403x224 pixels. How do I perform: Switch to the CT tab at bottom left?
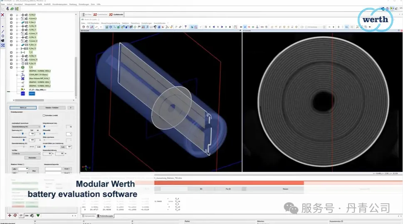[x=21, y=215]
